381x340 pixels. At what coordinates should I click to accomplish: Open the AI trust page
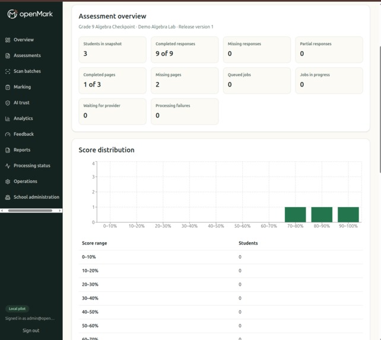click(21, 103)
